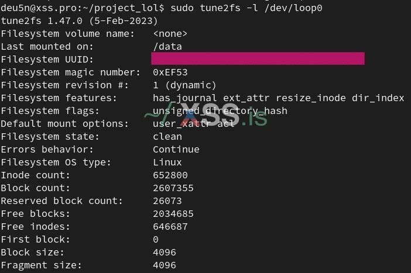The height and width of the screenshot is (273, 411).
Task: Click the free blocks value 2034685
Action: pyautogui.click(x=173, y=213)
